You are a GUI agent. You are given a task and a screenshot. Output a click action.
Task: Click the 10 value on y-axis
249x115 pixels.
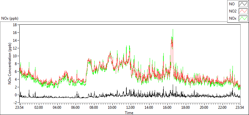pos(15,56)
